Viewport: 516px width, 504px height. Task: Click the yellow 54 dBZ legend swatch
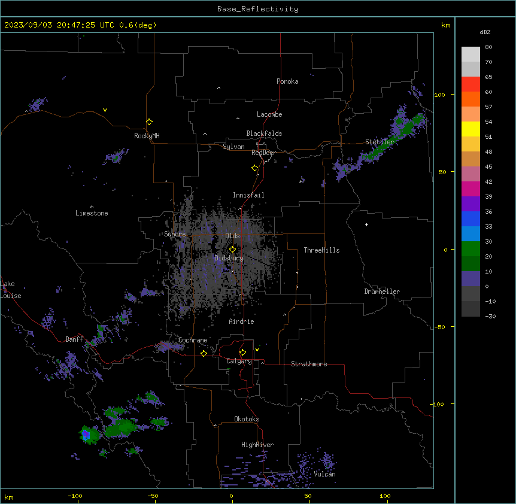coord(471,129)
